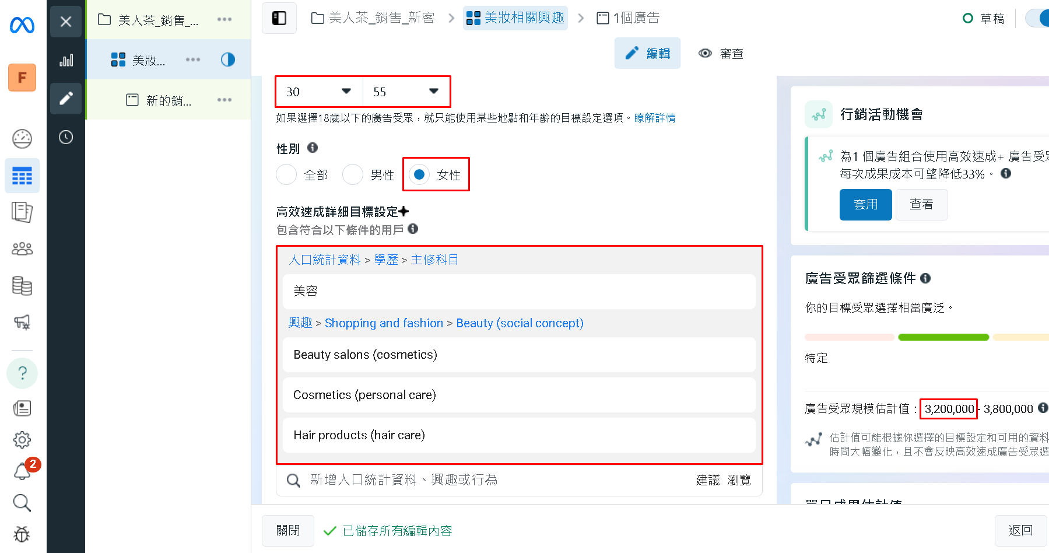
Task: Click the targeting search input field
Action: (x=519, y=480)
